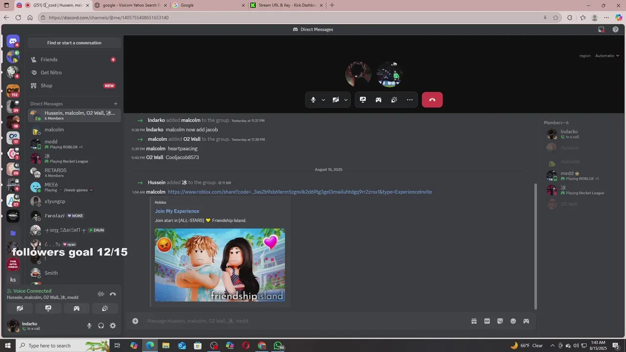
Task: Open the emoji picker
Action: click(513, 321)
